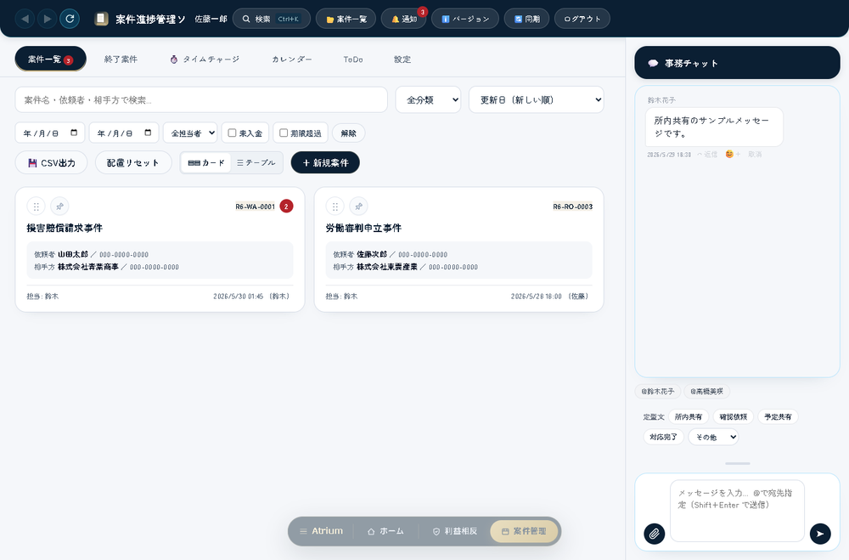Switch to the 案件一覧 tab
This screenshot has height=560, width=849.
[x=50, y=59]
